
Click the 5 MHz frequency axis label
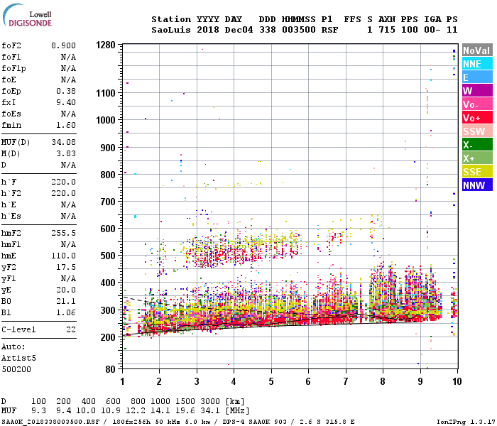pyautogui.click(x=271, y=381)
